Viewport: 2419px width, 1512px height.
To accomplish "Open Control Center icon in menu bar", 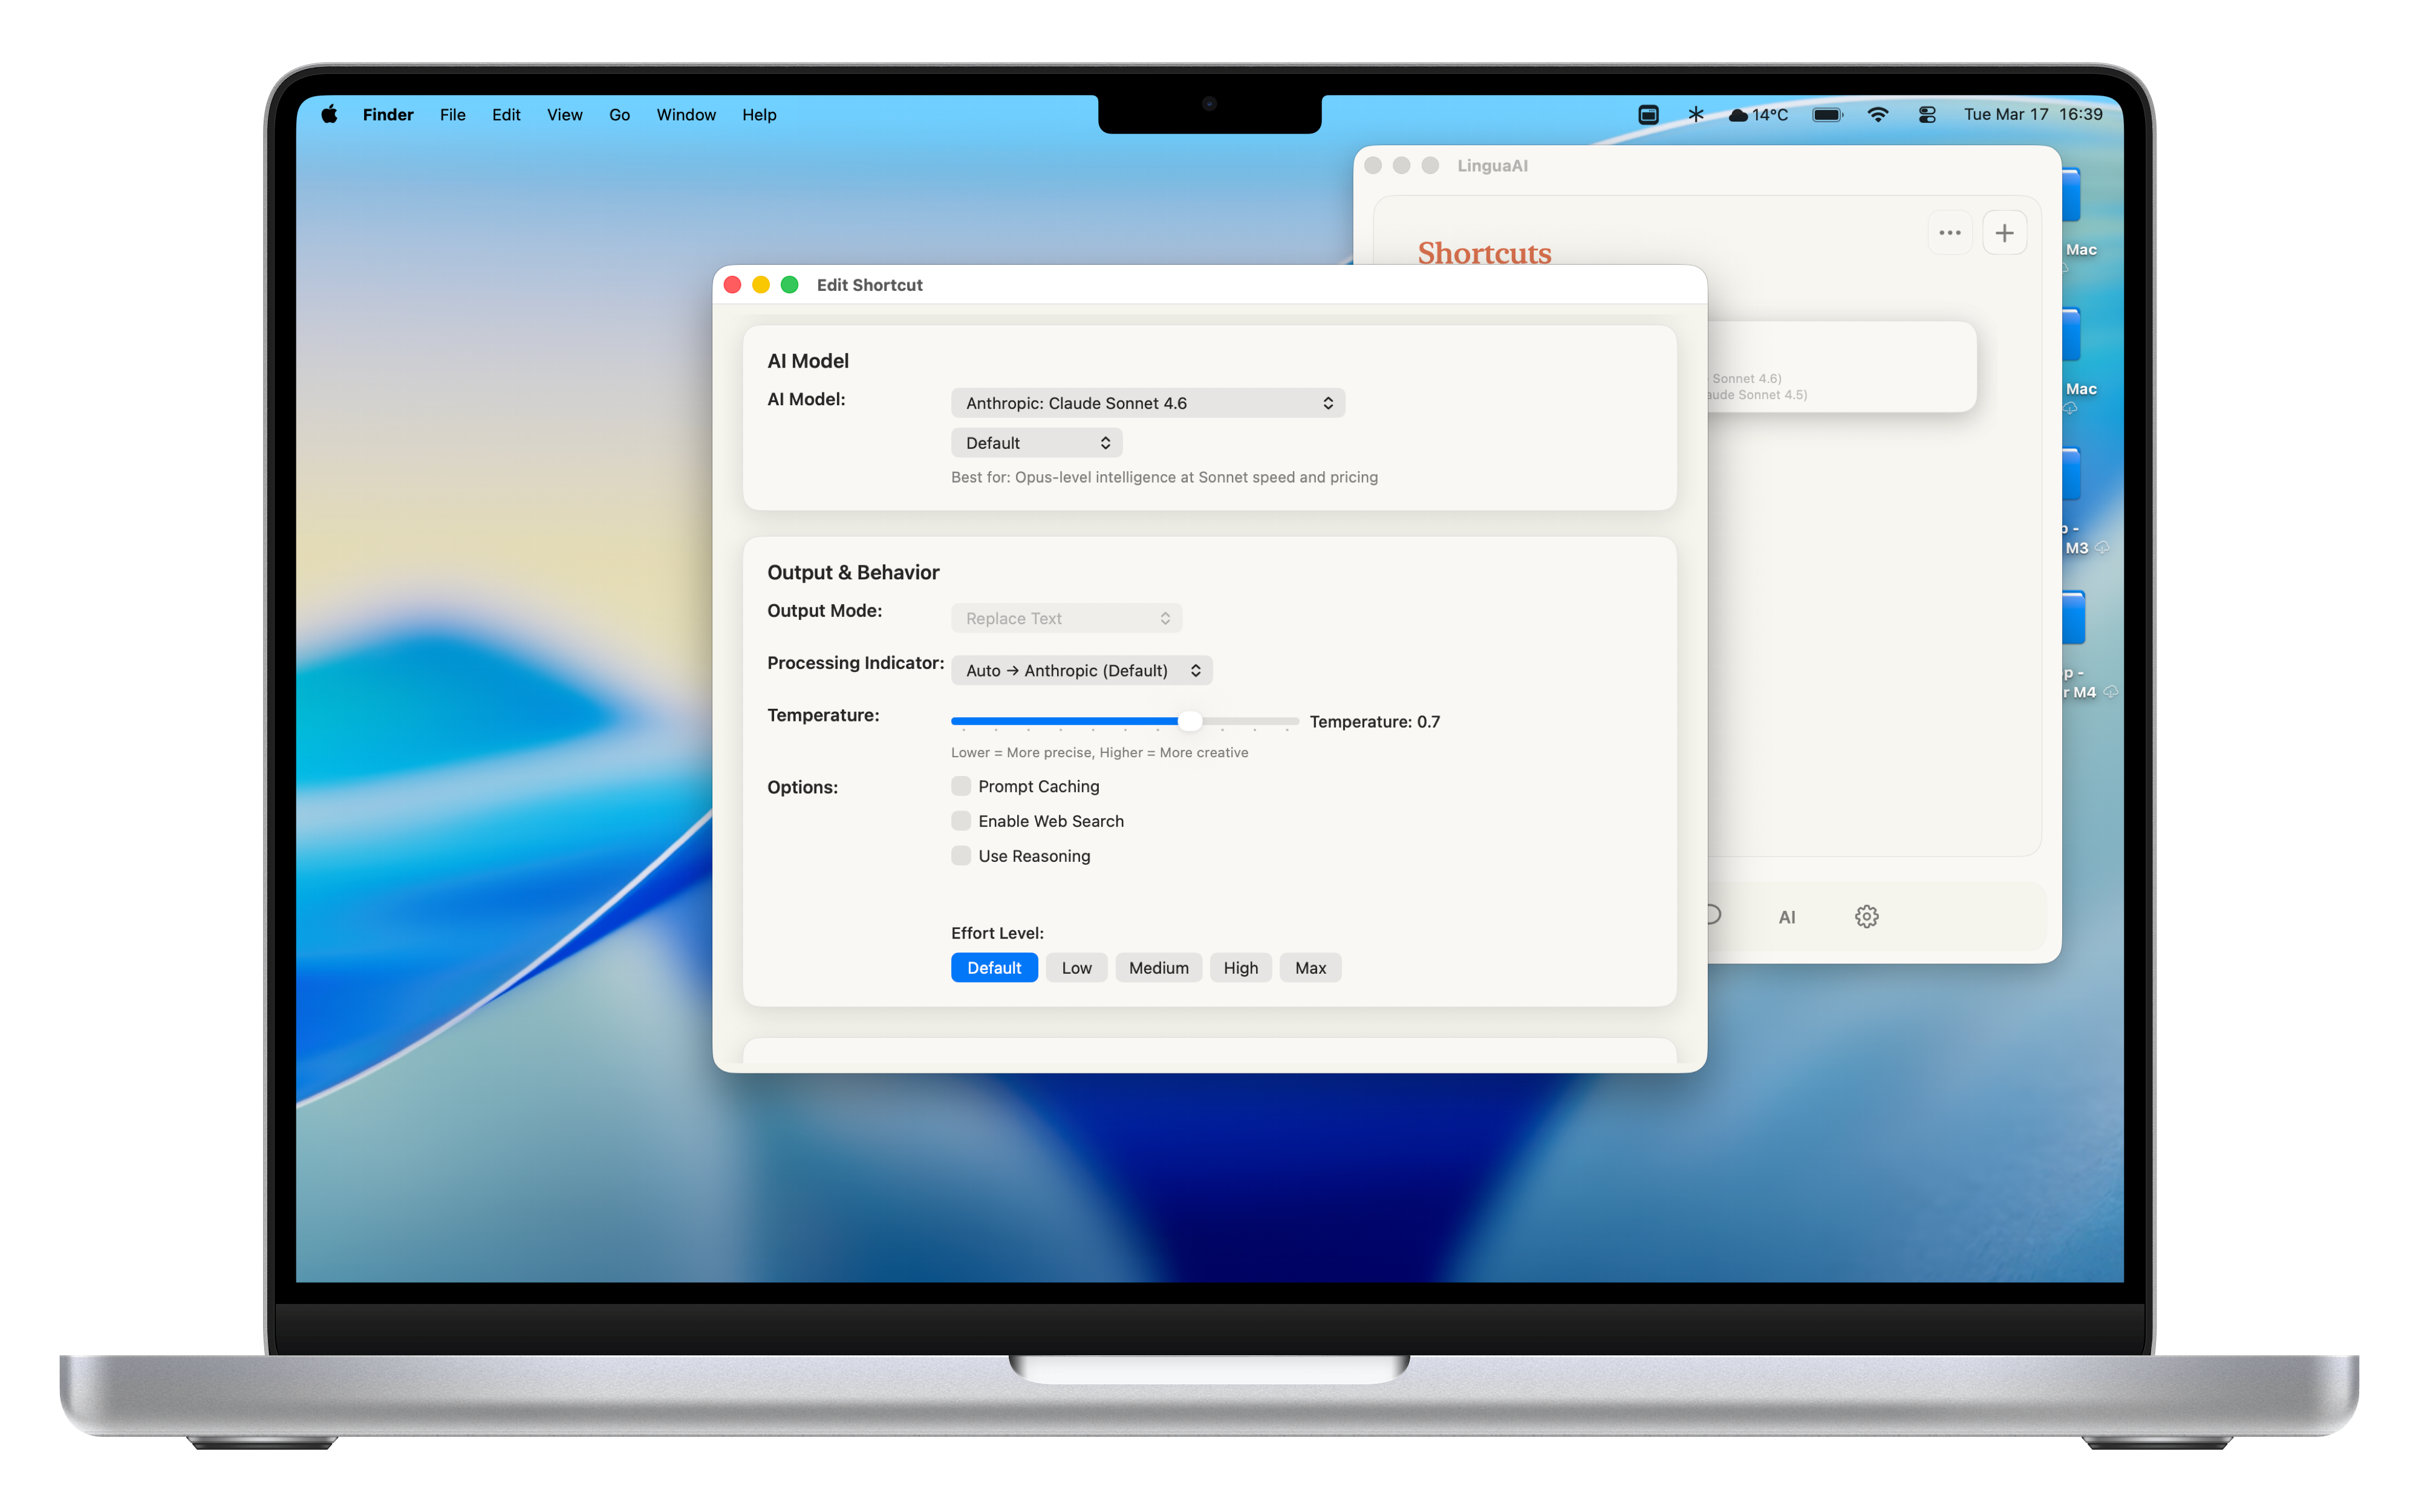I will click(x=1927, y=115).
